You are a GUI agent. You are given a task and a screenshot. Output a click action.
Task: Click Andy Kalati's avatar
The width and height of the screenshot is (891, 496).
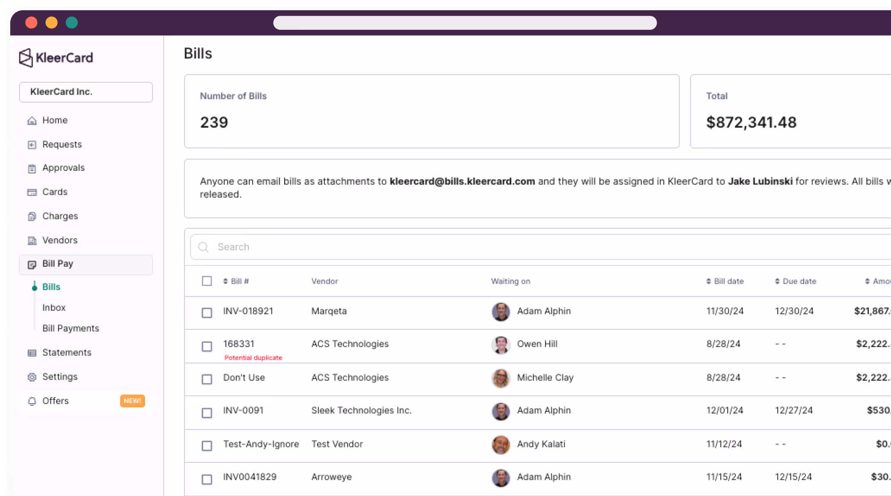click(501, 444)
